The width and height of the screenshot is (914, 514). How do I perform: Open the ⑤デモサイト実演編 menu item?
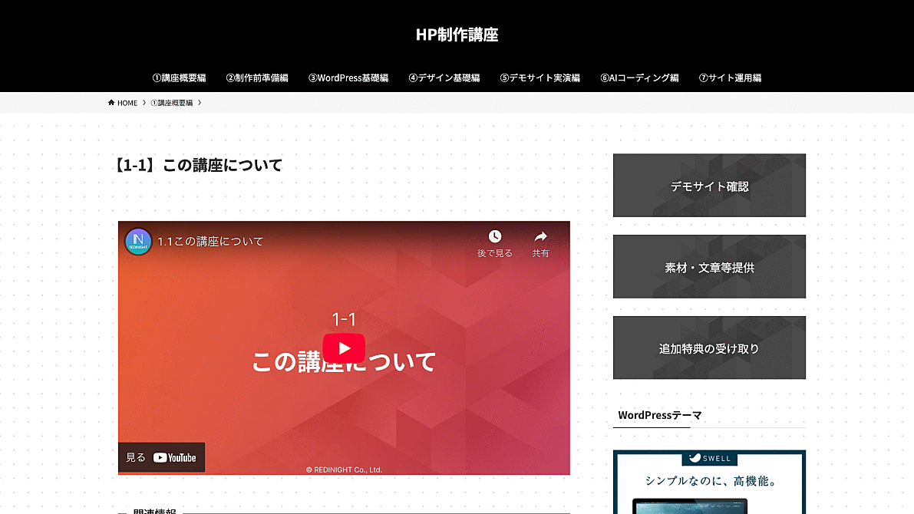pyautogui.click(x=540, y=77)
